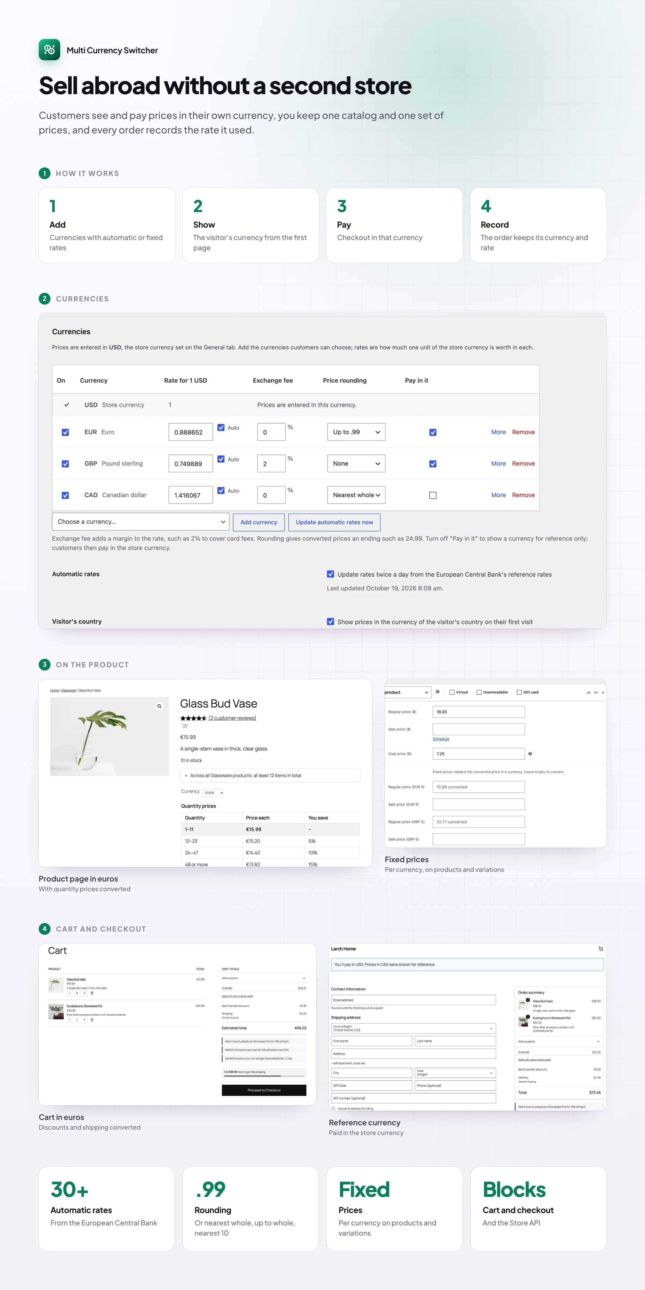Click More link in the EUR row
Screen dimensions: 645x1290
pos(499,432)
